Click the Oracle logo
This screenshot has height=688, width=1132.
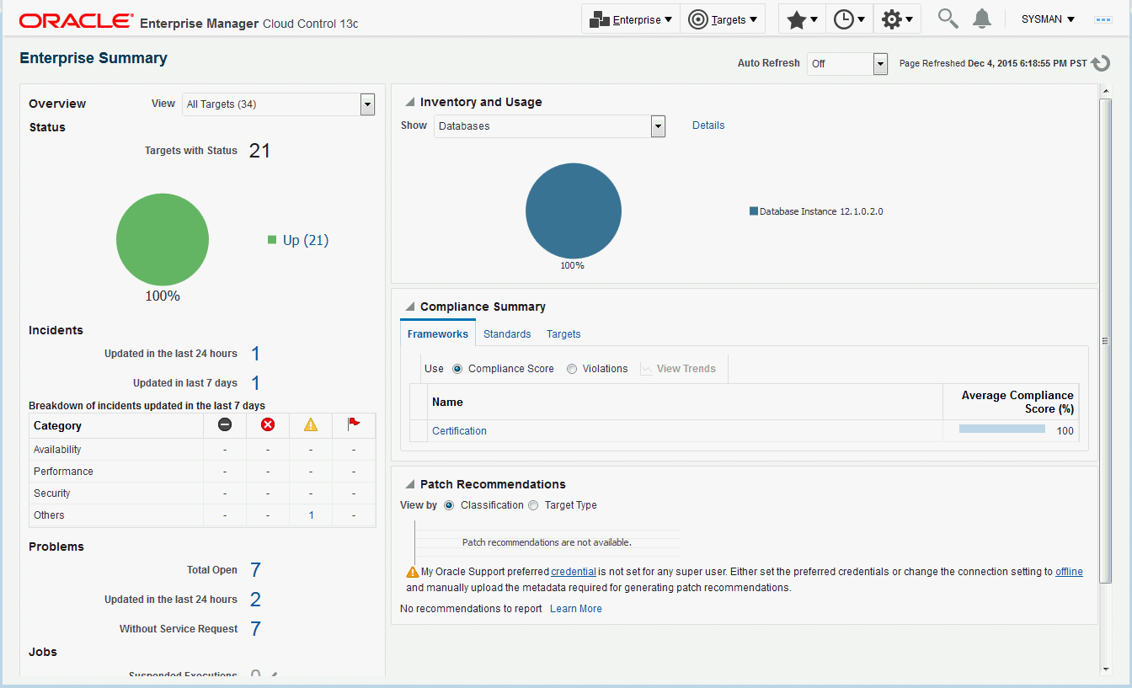(76, 21)
